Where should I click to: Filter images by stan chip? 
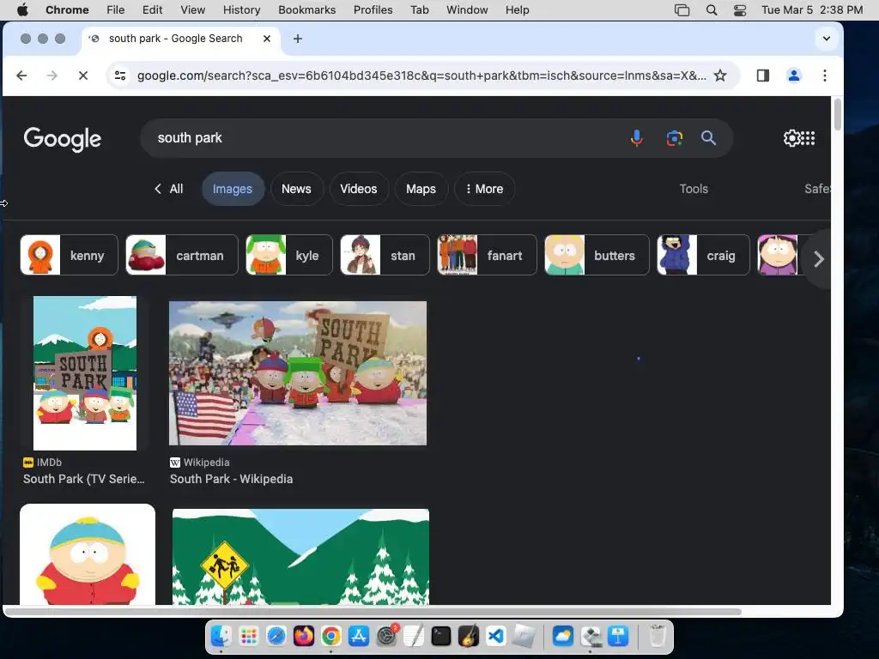coord(385,255)
